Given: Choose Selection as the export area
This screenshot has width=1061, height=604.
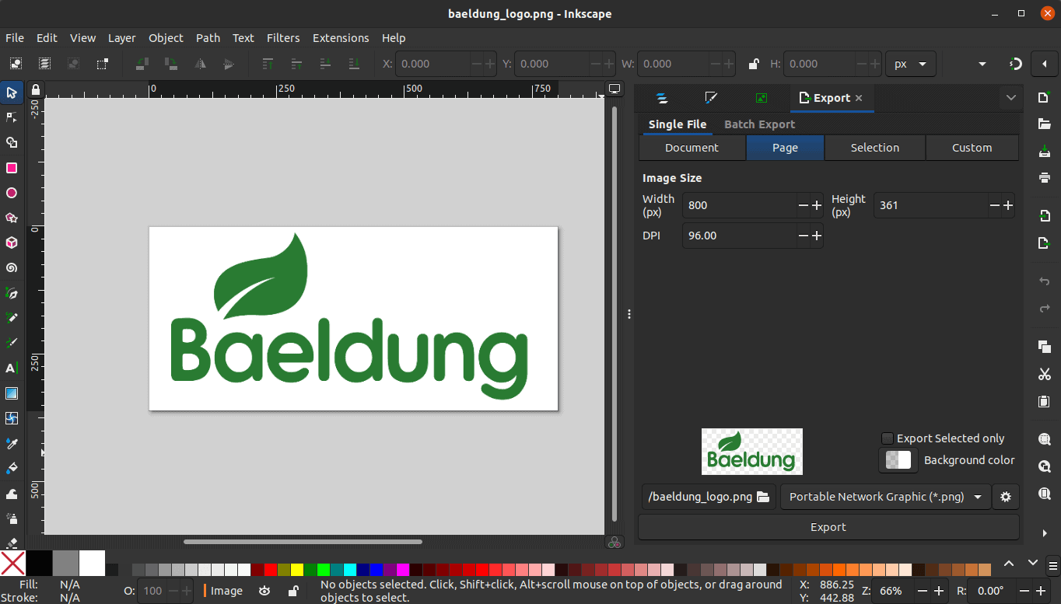Looking at the screenshot, I should [874, 147].
